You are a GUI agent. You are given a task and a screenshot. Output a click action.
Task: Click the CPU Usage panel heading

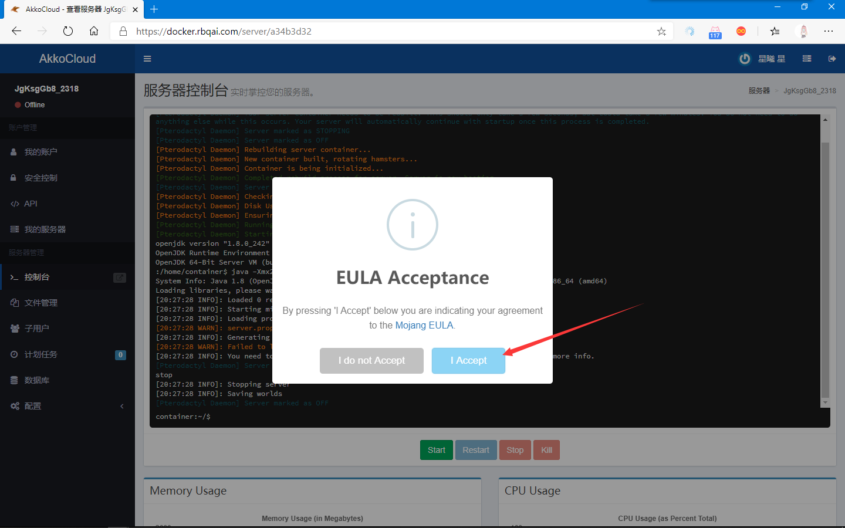532,490
